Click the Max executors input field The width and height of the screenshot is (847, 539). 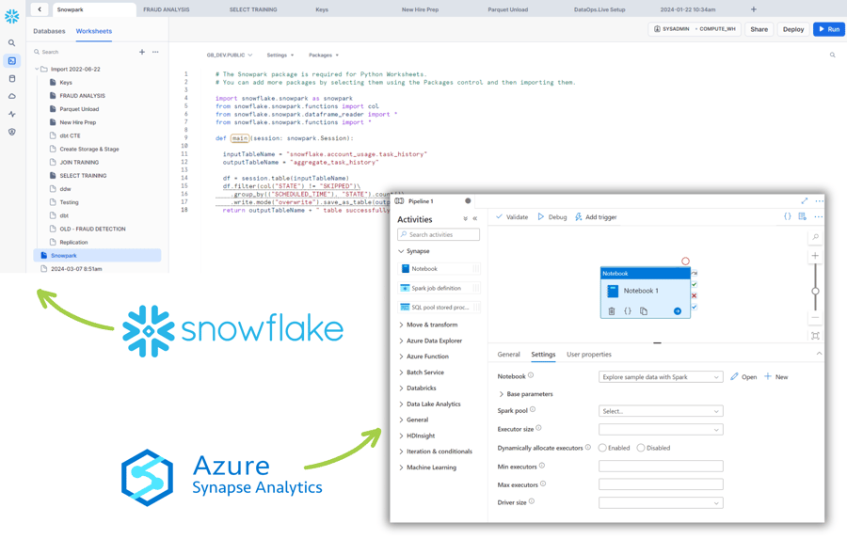coord(661,484)
